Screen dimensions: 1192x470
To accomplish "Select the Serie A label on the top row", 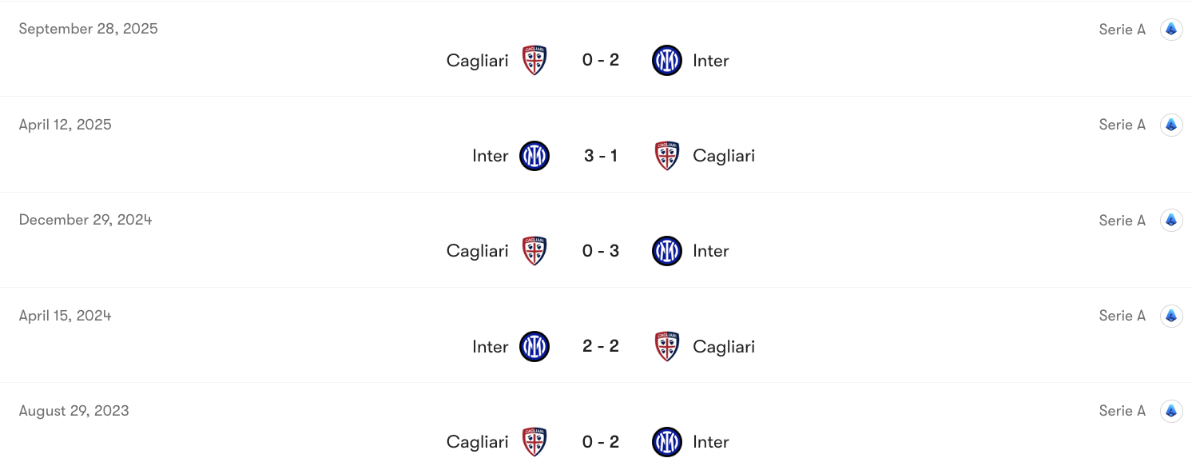I will point(1122,29).
